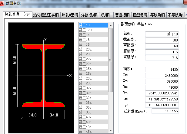Viewport: 187px width, 134px height.
Task: Select the 普工40c section
Action: tap(93, 127)
